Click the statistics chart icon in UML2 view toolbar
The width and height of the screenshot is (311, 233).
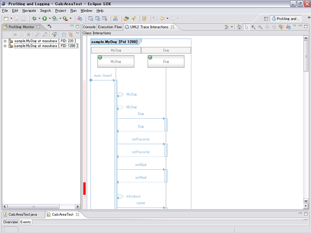pos(288,27)
